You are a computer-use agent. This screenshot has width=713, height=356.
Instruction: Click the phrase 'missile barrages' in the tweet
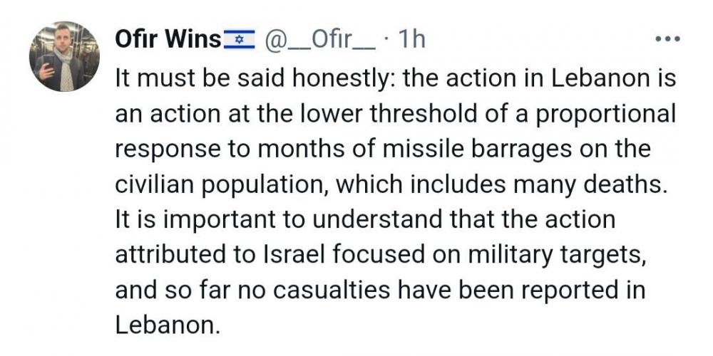477,150
